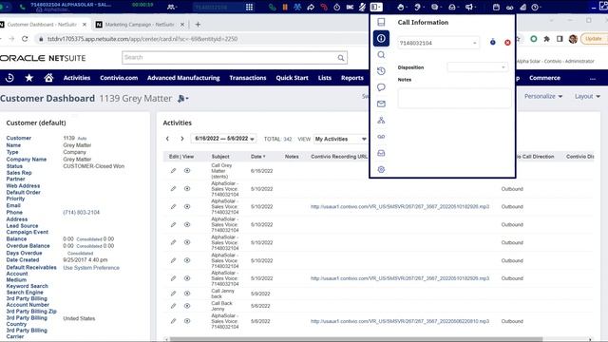Open the Commerce menu
Image resolution: width=608 pixels, height=342 pixels.
coord(544,78)
